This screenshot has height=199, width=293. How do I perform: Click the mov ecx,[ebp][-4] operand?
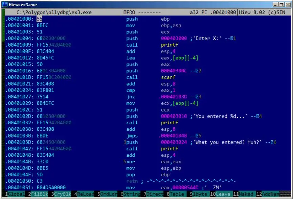(185, 103)
